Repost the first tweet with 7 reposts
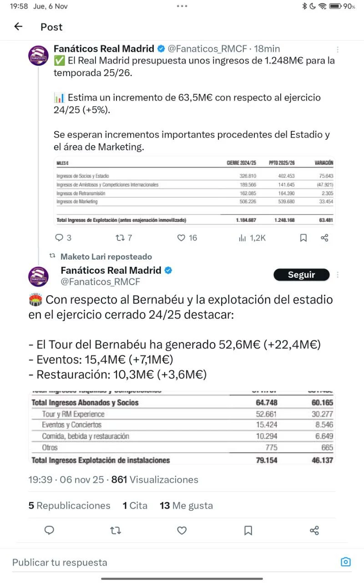 pos(123,238)
